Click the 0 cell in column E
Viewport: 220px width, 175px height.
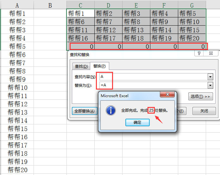[x=136, y=46]
